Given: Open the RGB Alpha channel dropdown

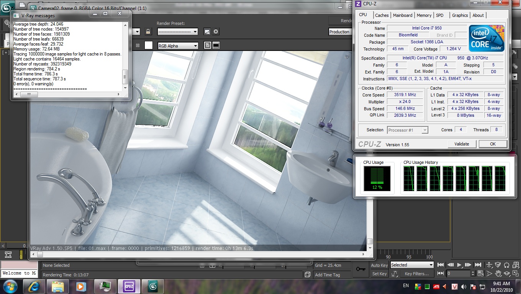Looking at the screenshot, I should click(x=178, y=46).
